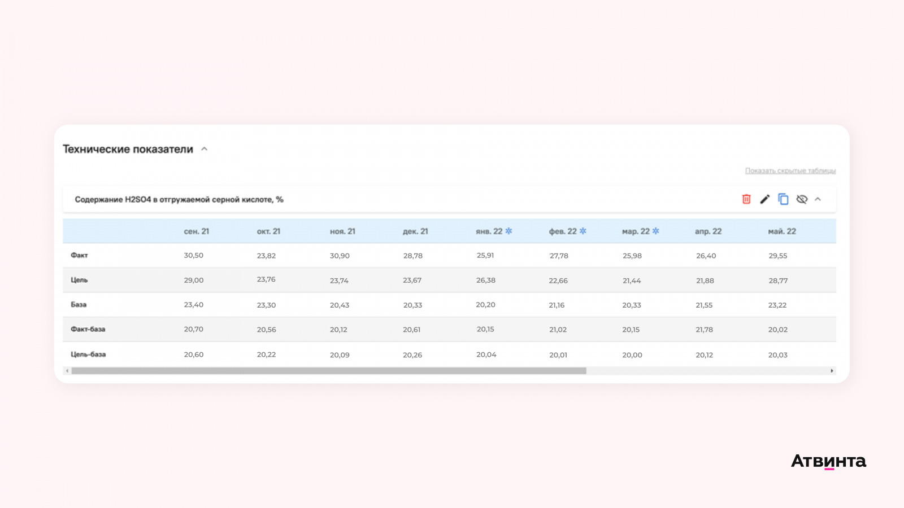
Task: Click the Цель-база value 20,03 for май. 22
Action: (x=777, y=355)
